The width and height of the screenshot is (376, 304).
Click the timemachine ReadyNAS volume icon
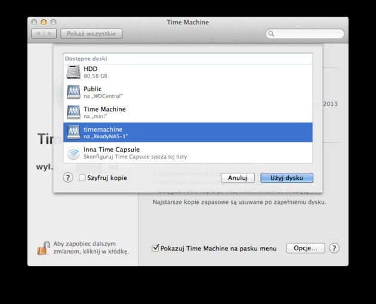pos(73,132)
